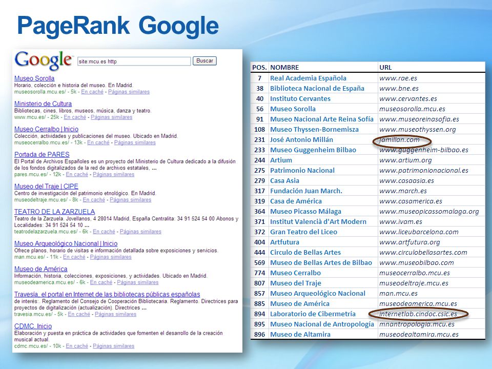Select Institut Valencià d'Art Modern cell
Viewport: 492px width, 369px height.
click(318, 221)
